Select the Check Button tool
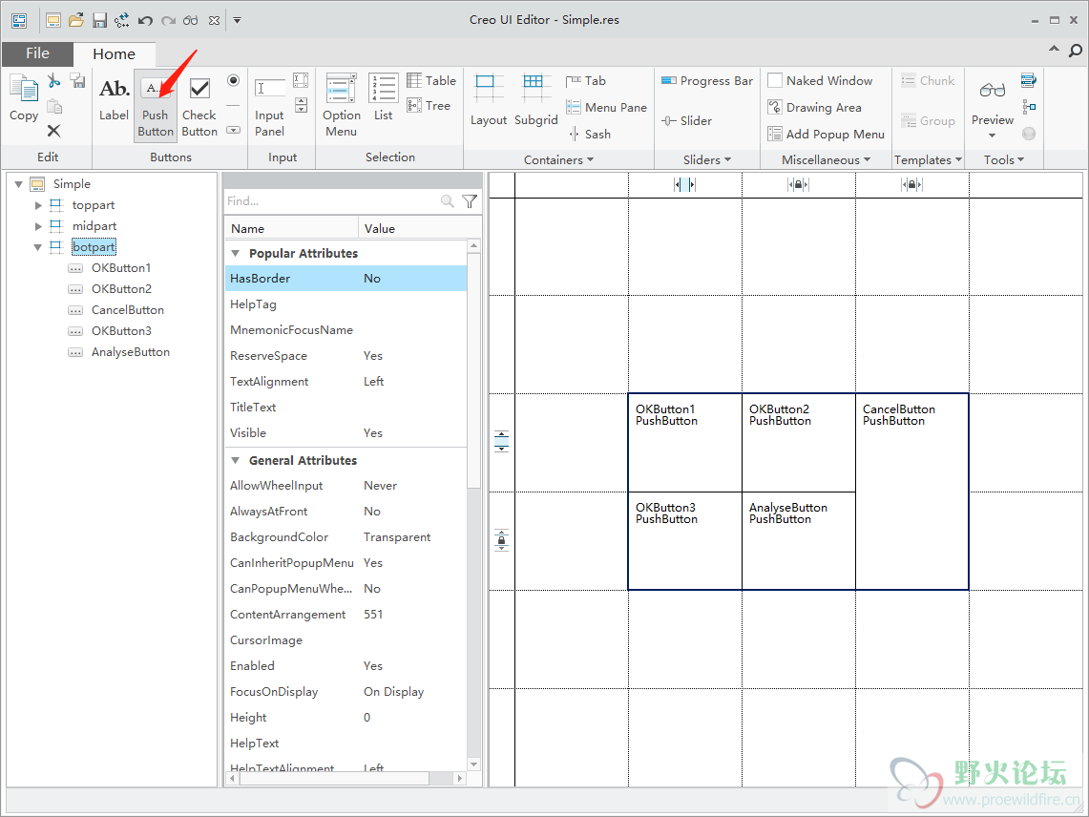The width and height of the screenshot is (1089, 817). tap(199, 105)
